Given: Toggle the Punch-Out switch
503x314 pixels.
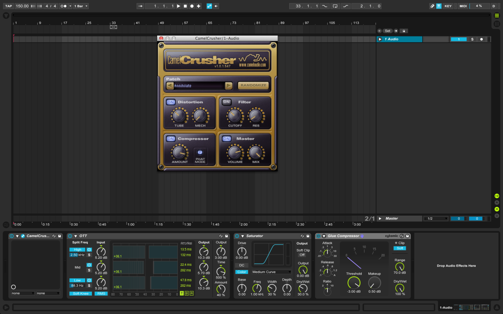Looking at the screenshot, I should pyautogui.click(x=345, y=6).
